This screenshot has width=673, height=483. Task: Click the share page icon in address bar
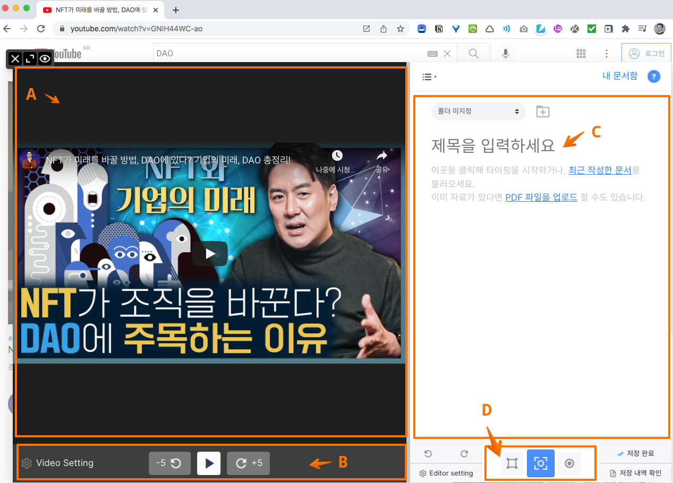click(x=384, y=29)
